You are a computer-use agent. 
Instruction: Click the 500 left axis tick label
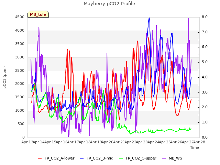click(x=21, y=124)
